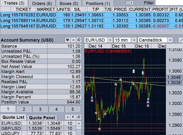The image size is (183, 135).
Task: Switch to layout tab 5
Action: (73, 109)
